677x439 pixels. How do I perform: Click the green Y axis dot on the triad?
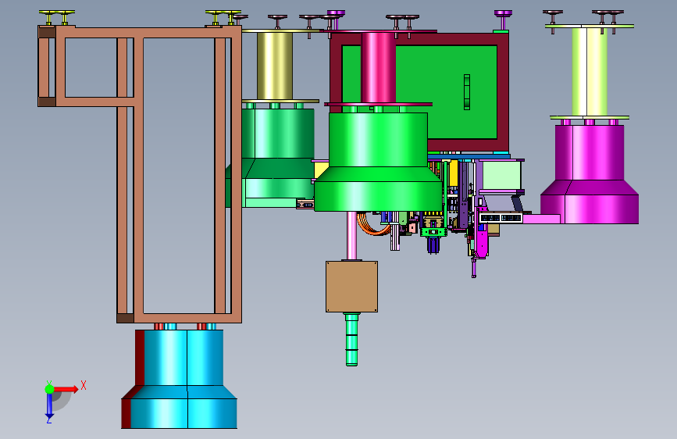tap(49, 389)
